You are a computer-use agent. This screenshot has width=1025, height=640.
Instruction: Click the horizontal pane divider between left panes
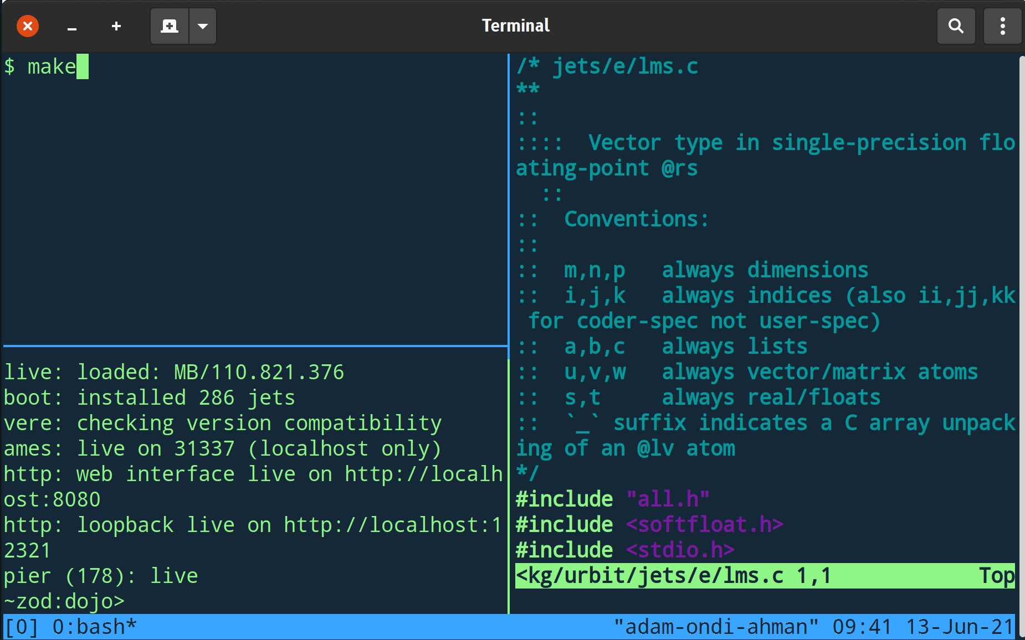255,347
